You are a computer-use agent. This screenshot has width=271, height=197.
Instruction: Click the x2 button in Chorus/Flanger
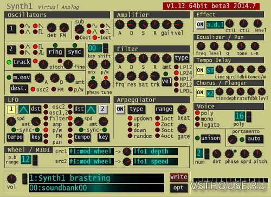point(210,93)
